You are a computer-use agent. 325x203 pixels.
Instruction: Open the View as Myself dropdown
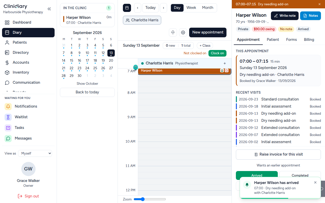(35, 154)
